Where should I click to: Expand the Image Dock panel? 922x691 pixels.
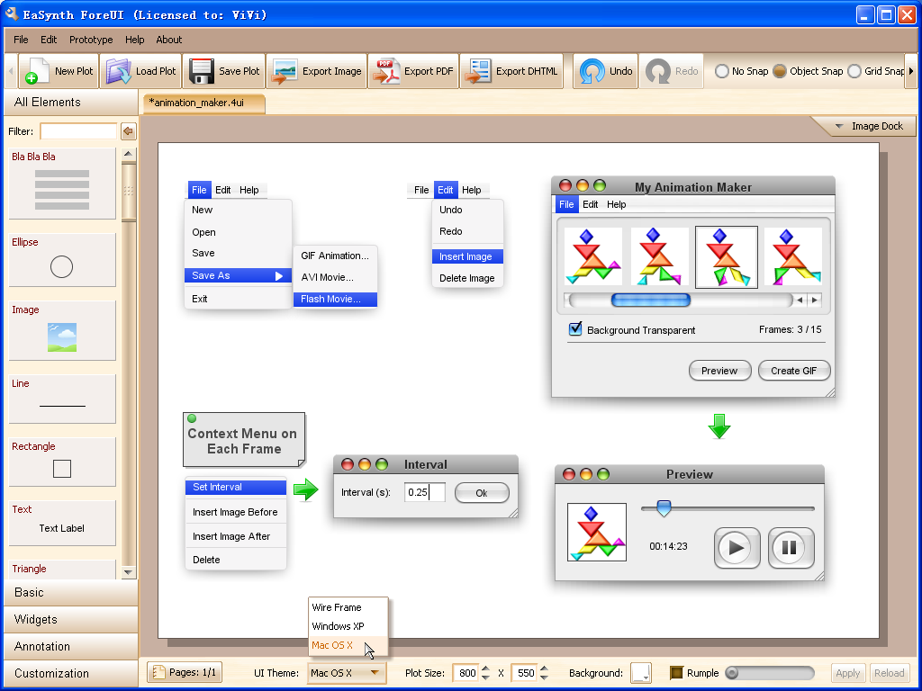coord(866,126)
